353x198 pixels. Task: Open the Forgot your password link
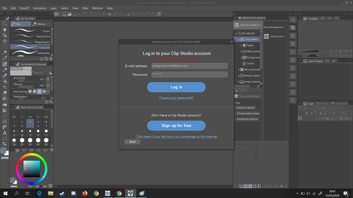(176, 98)
